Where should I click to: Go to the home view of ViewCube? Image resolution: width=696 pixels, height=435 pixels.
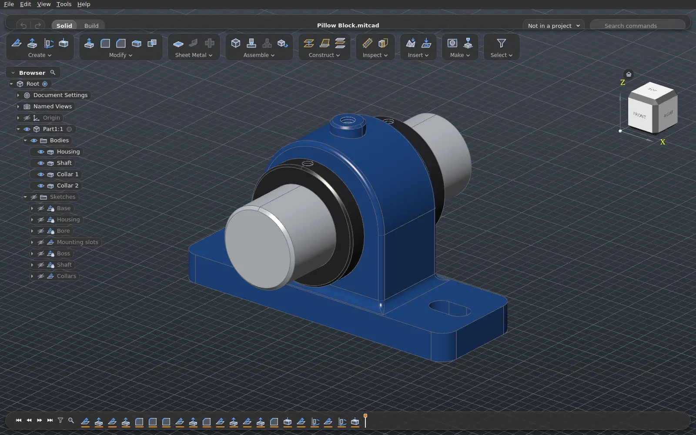pyautogui.click(x=629, y=74)
